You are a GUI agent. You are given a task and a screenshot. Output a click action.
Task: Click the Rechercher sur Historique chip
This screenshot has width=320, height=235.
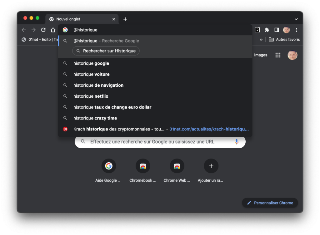[x=106, y=51]
